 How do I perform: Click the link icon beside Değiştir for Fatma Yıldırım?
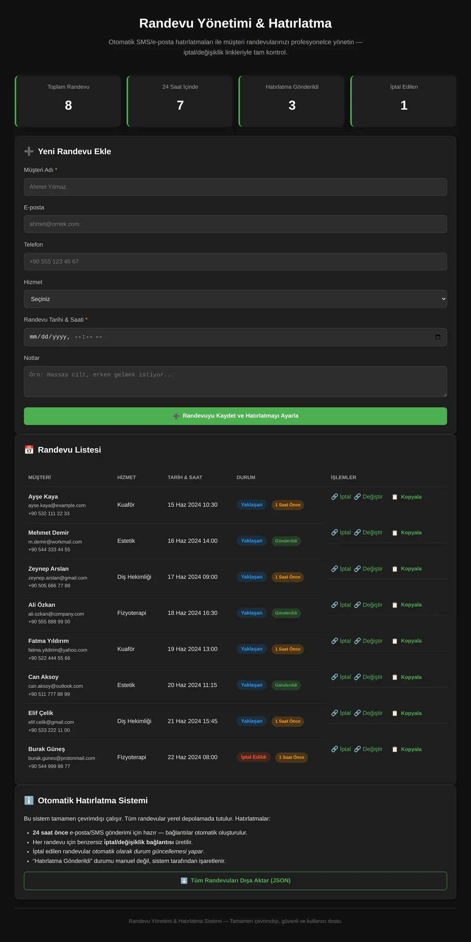tap(358, 641)
